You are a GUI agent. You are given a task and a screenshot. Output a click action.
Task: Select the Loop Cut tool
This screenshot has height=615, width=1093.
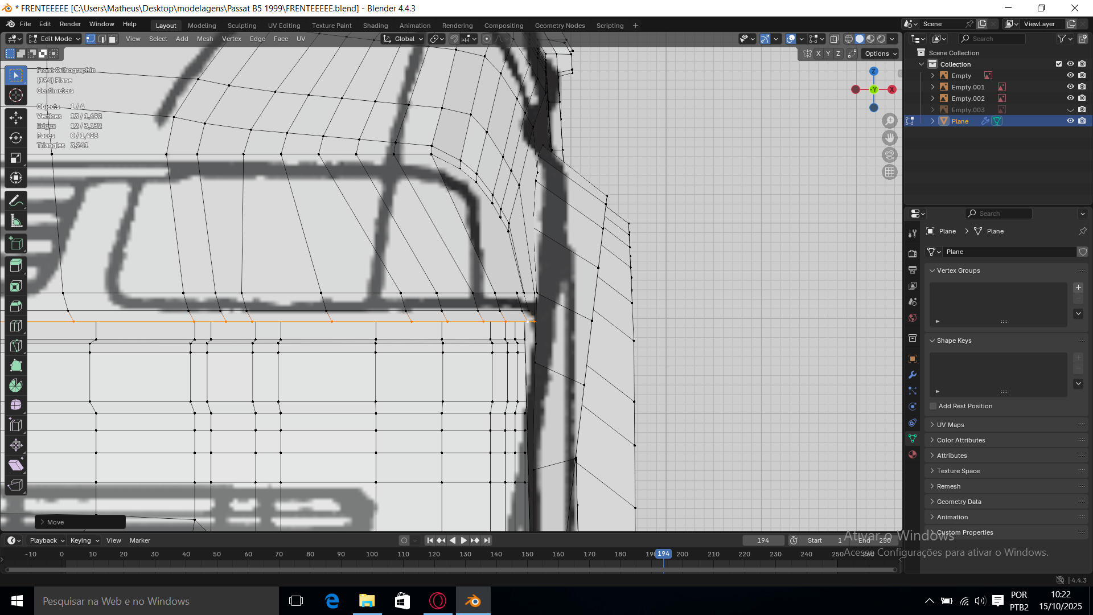[16, 326]
